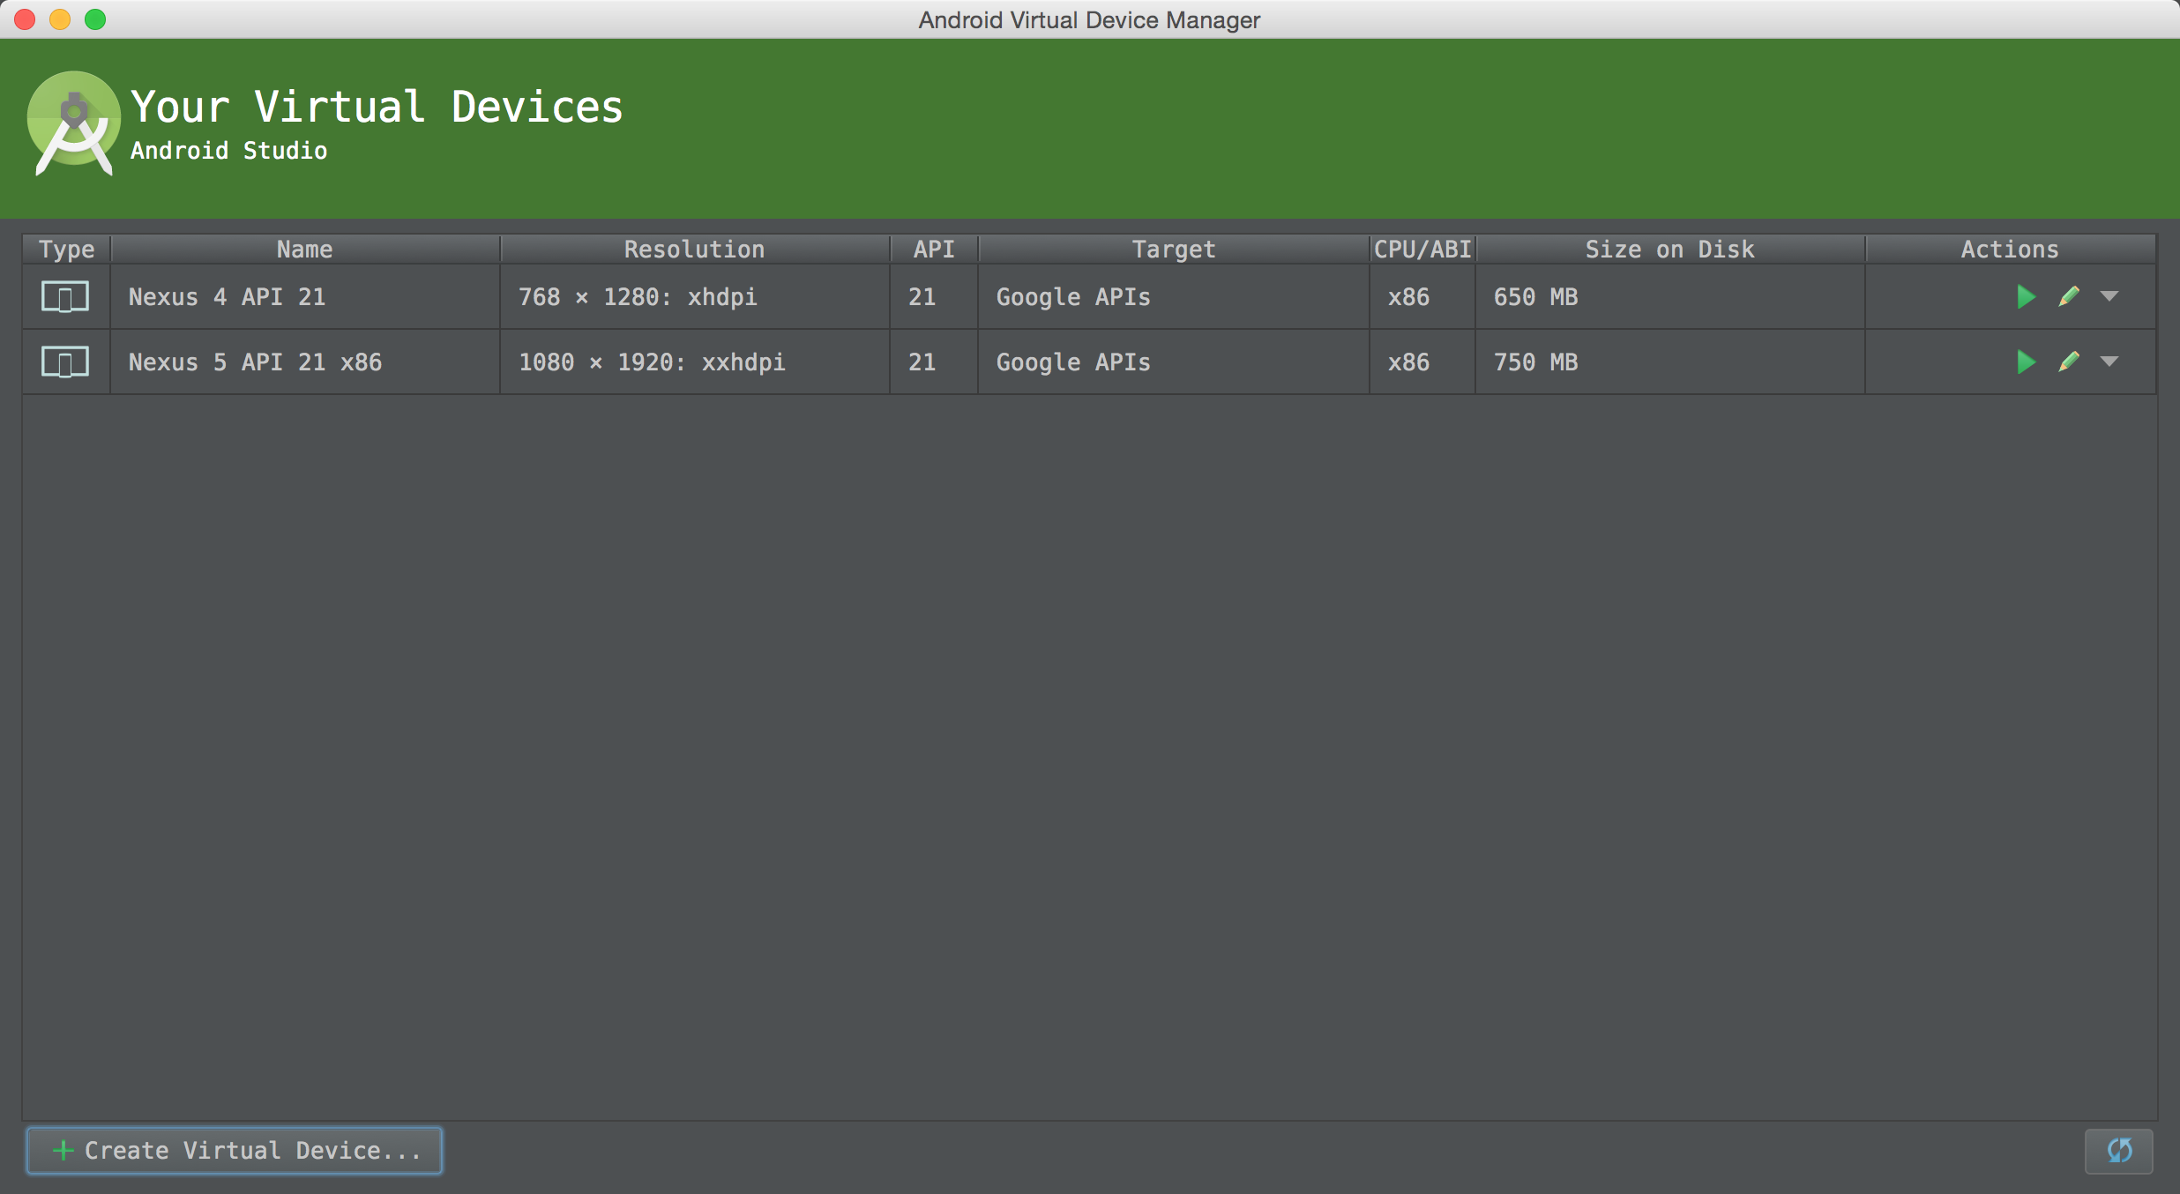
Task: Click the Android Studio logo
Action: tap(74, 124)
